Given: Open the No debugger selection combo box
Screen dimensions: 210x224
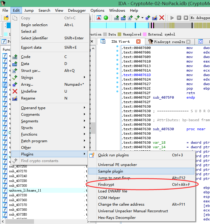Looking at the screenshot, I should (200, 18).
